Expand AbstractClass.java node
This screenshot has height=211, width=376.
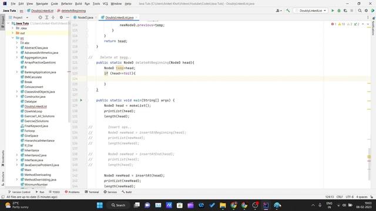pos(17,47)
